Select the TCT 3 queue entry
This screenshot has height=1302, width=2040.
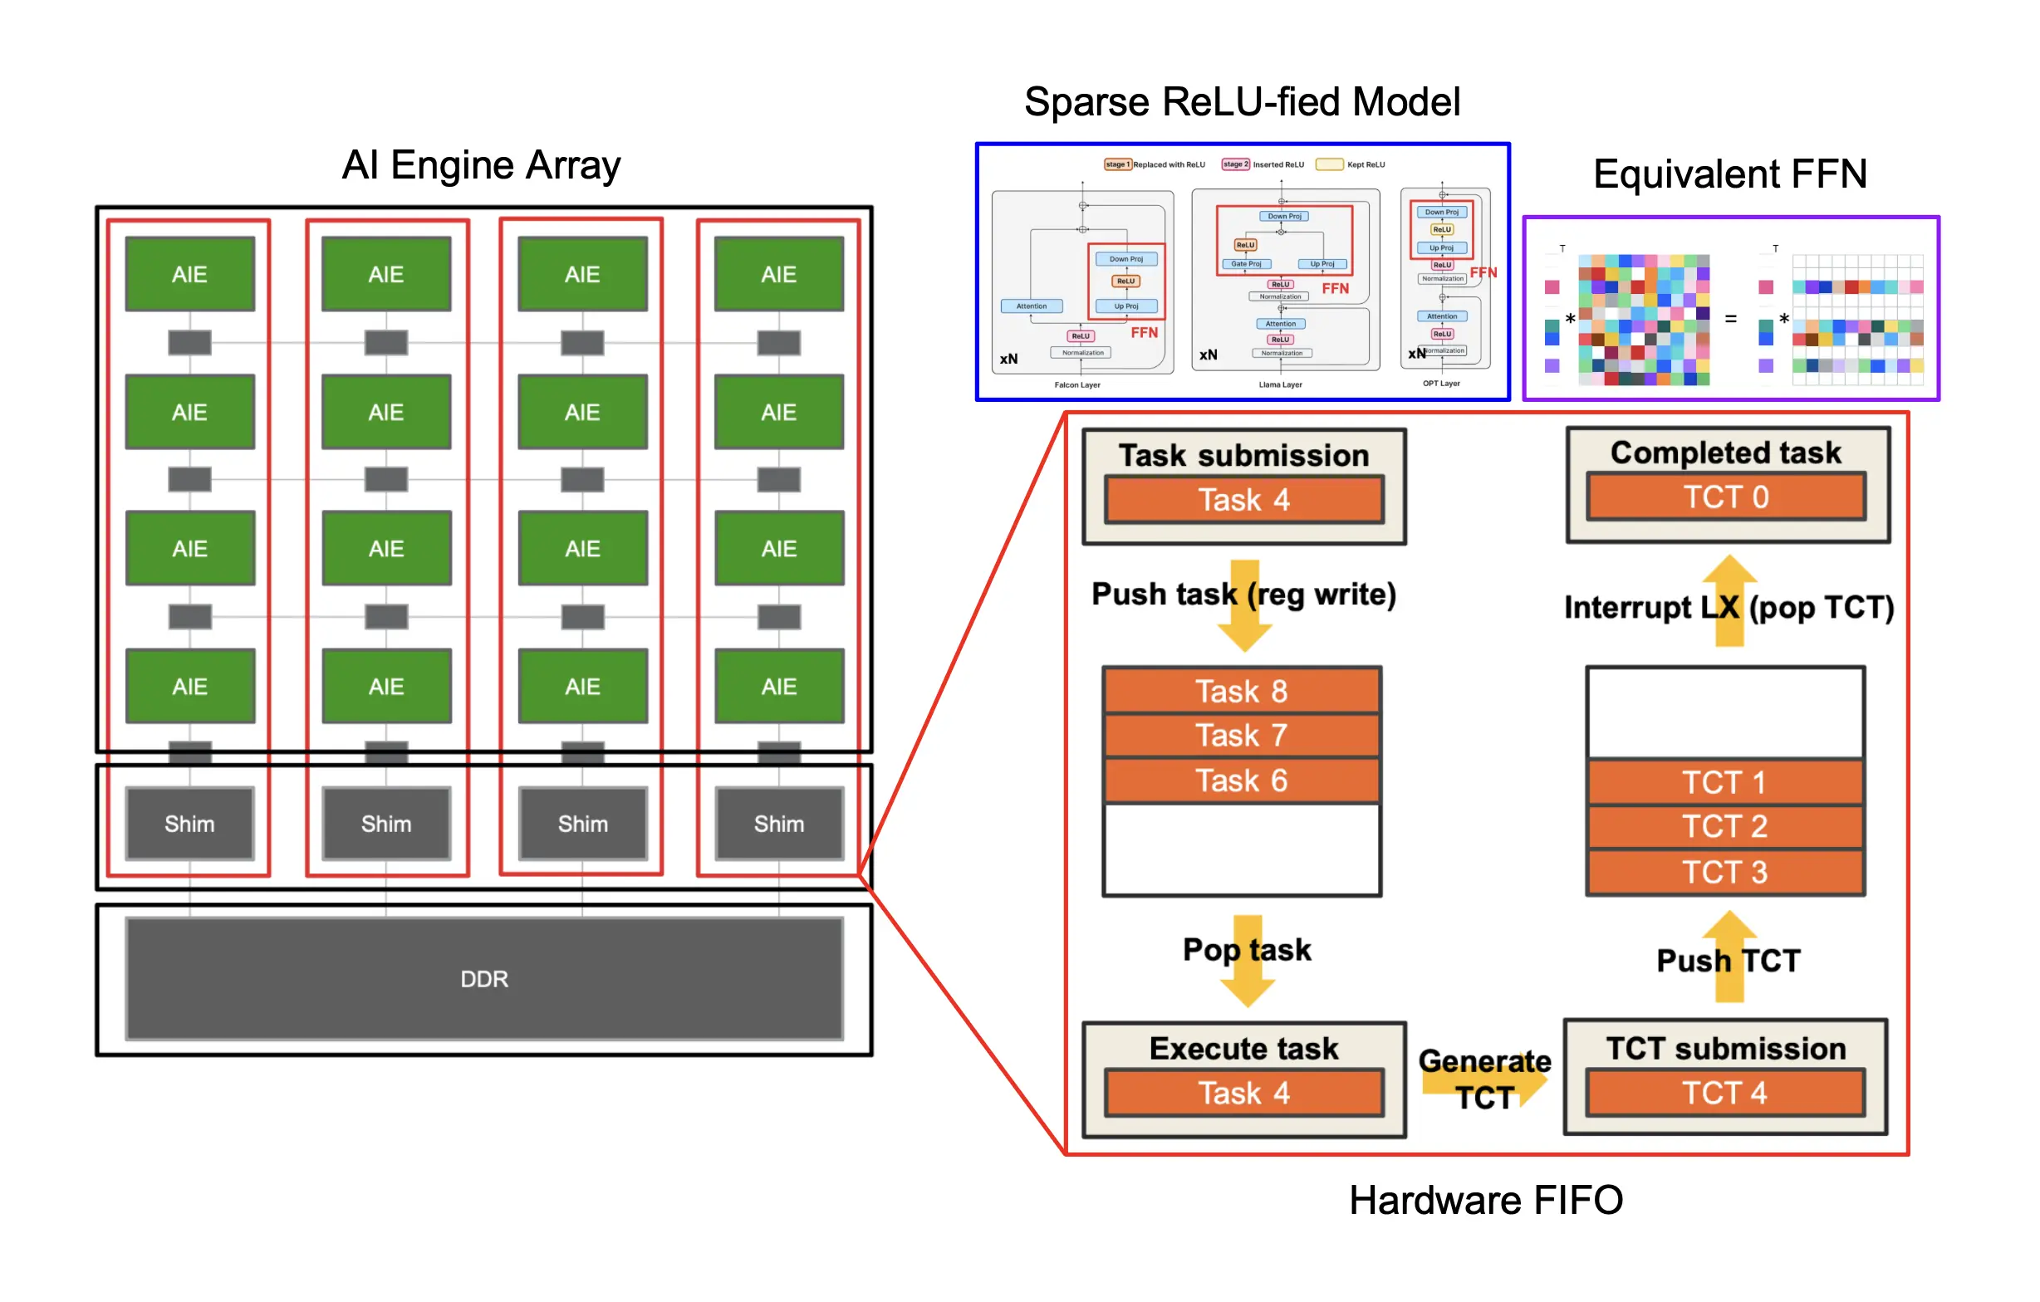tap(1725, 873)
